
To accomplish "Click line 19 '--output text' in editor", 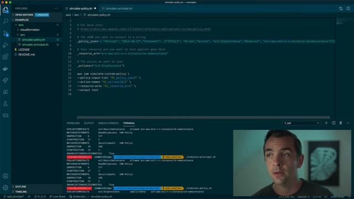I will 88,90.
